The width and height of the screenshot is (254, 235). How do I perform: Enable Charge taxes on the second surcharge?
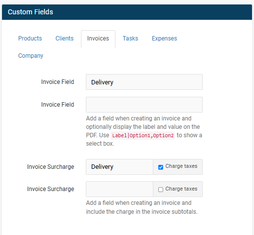(161, 190)
